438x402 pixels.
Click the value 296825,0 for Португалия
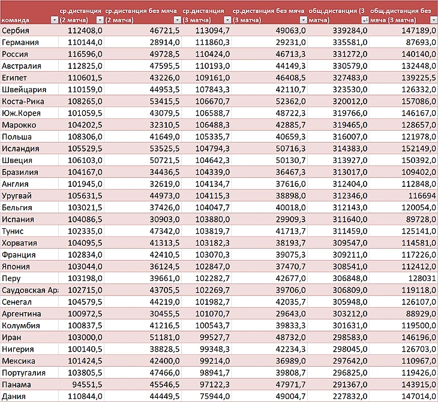(350, 373)
